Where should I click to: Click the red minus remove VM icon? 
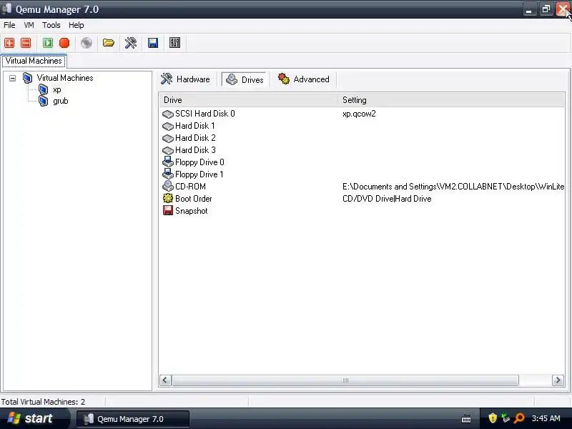(x=26, y=43)
